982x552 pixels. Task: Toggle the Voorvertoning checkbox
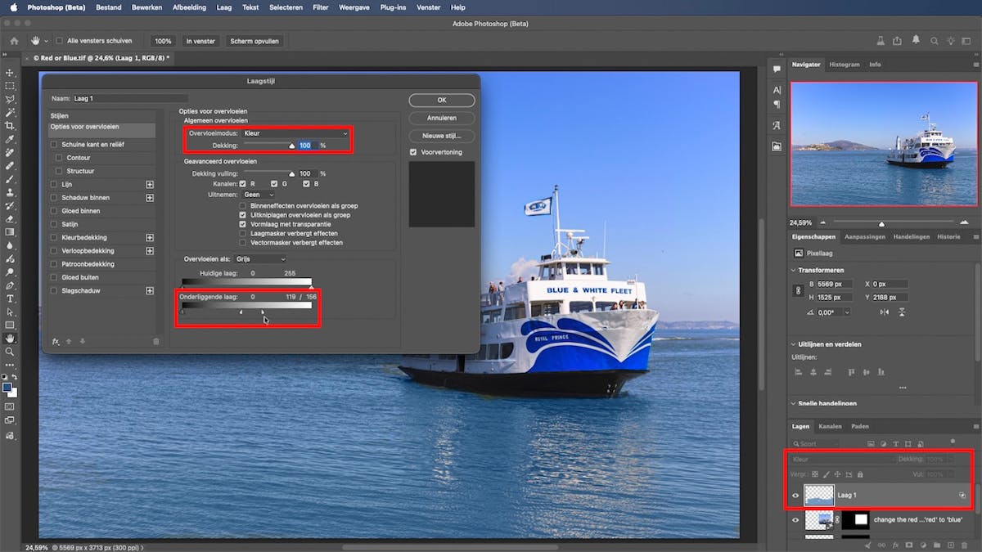[x=413, y=152]
